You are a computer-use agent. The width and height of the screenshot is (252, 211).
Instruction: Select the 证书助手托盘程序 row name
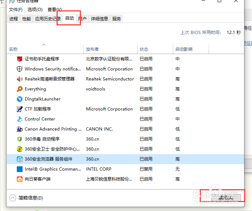click(x=42, y=59)
